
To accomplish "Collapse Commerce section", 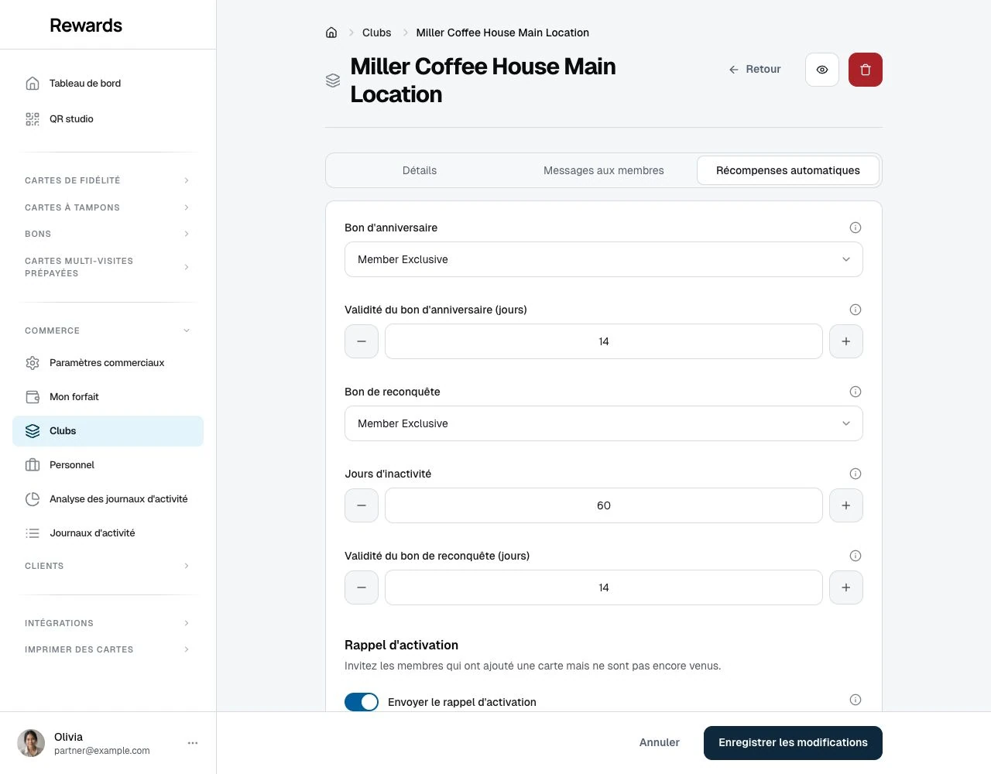I will click(x=108, y=330).
